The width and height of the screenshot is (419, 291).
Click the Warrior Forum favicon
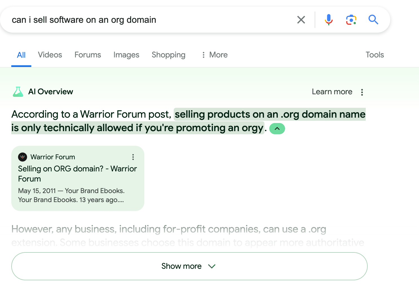23,157
